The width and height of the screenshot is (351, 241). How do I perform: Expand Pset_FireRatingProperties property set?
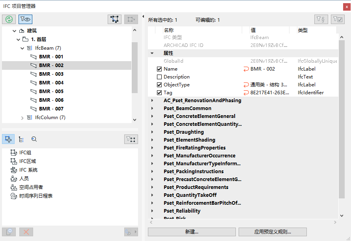tap(152, 148)
